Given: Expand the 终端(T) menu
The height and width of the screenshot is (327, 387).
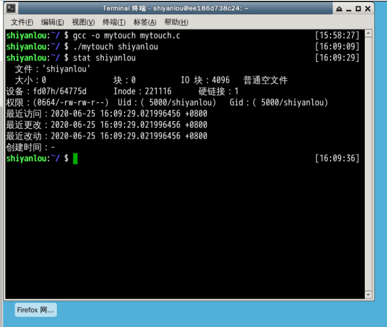Looking at the screenshot, I should (x=114, y=22).
